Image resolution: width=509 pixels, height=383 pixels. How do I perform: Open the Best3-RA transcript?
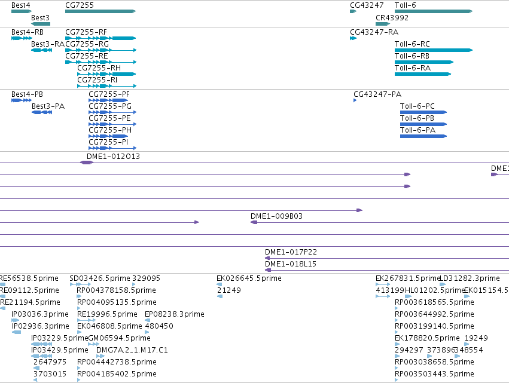[x=41, y=50]
